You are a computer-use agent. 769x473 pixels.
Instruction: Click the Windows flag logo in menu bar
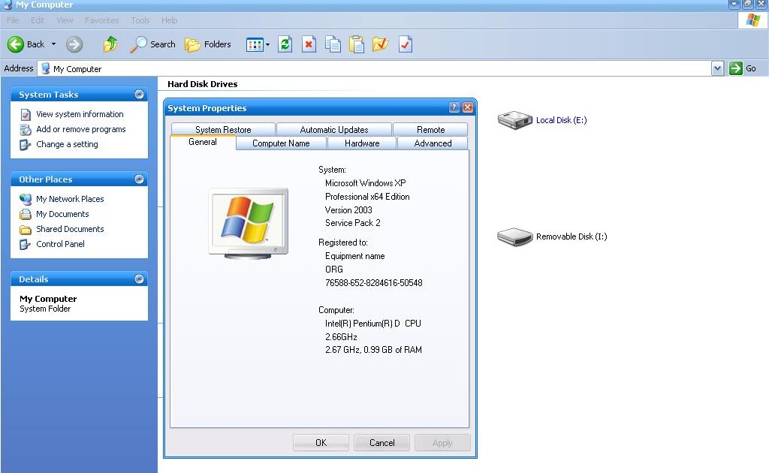point(752,20)
